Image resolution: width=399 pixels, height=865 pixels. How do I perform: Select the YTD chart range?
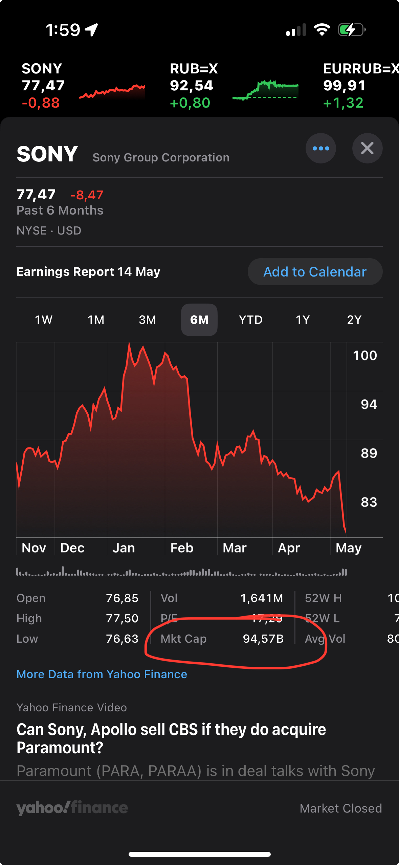pyautogui.click(x=251, y=320)
